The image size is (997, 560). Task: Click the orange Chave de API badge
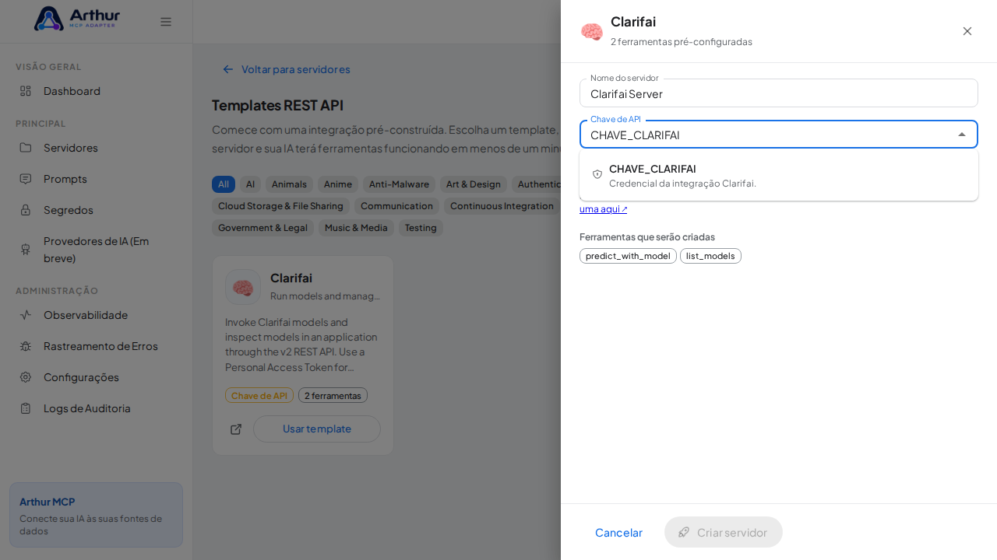pos(259,395)
